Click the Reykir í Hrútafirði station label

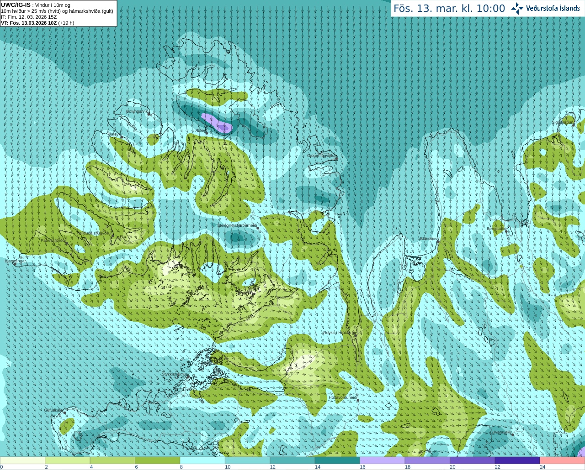(339, 333)
